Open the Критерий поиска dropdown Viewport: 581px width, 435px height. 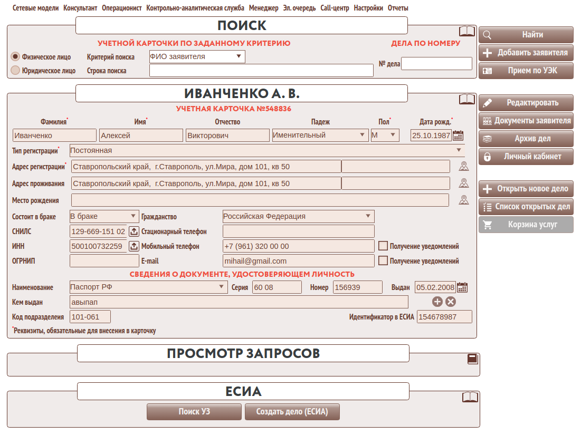coord(197,56)
